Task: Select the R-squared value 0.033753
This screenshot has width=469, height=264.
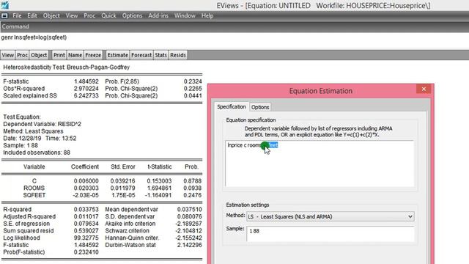Action: [86, 210]
